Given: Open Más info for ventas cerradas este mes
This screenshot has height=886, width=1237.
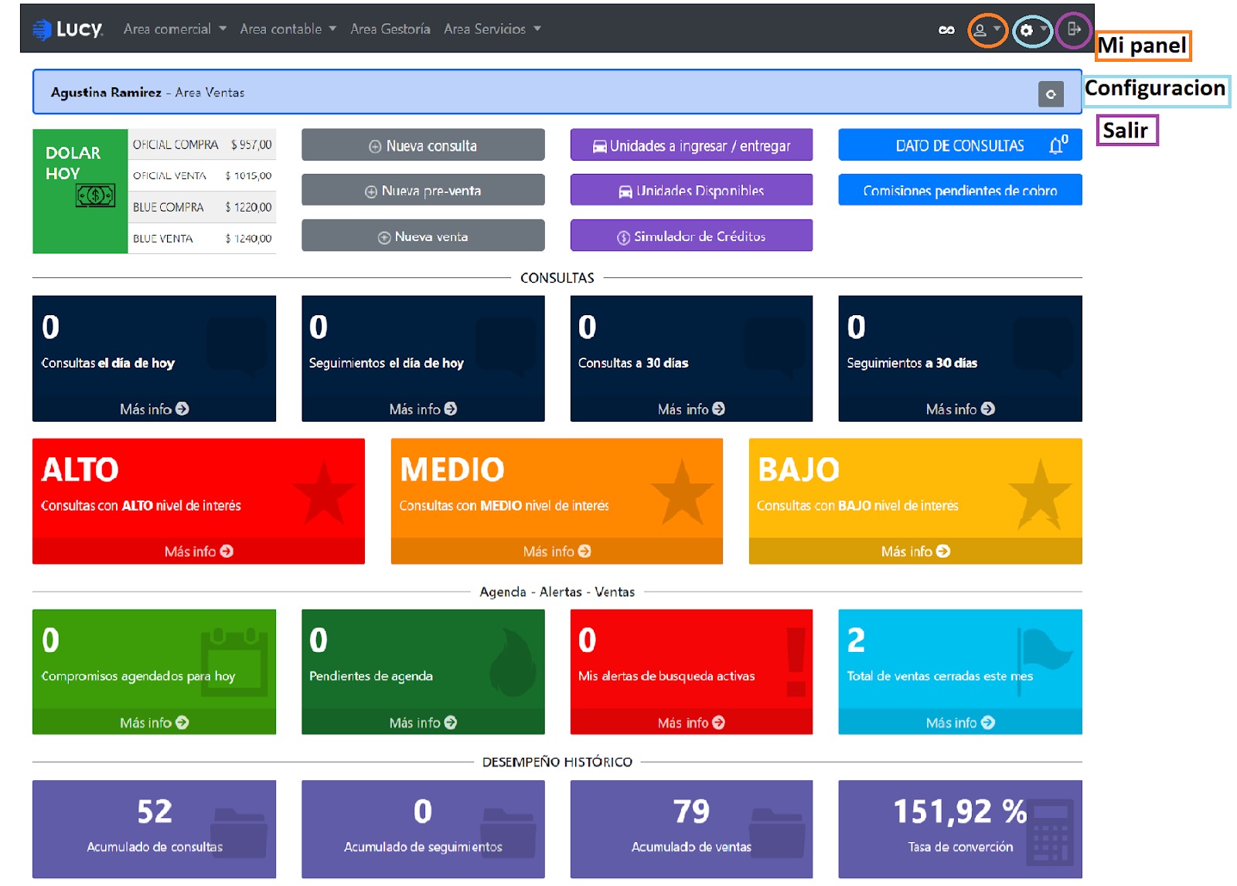Looking at the screenshot, I should [x=960, y=722].
